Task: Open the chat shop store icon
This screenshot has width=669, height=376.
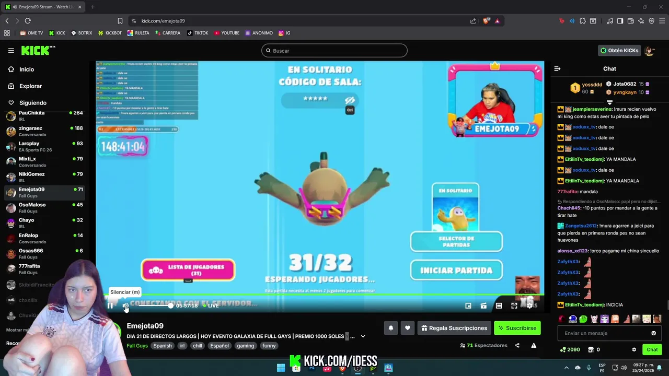Action: [x=591, y=349]
